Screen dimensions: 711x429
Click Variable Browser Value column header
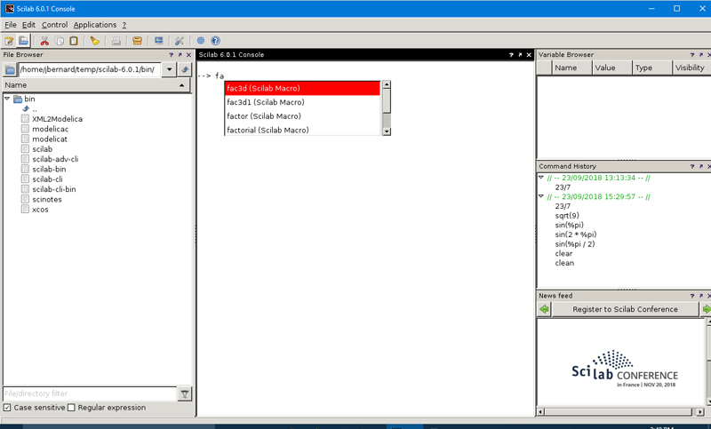click(x=612, y=68)
